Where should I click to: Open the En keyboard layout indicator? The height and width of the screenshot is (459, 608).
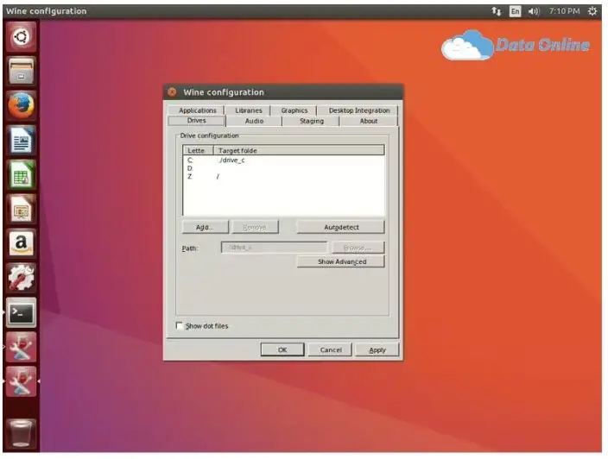(515, 11)
